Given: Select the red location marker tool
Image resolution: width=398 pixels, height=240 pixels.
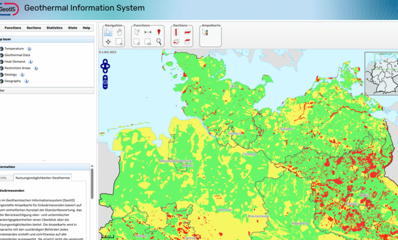Looking at the screenshot, I should click(159, 32).
